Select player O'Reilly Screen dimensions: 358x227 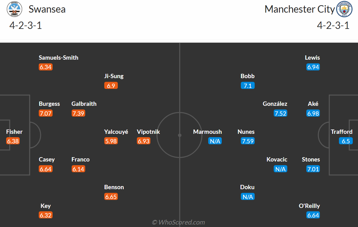click(309, 206)
